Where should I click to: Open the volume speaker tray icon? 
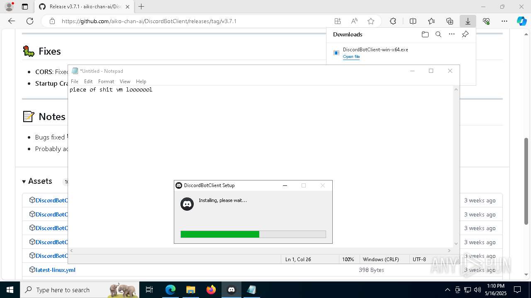tap(477, 290)
